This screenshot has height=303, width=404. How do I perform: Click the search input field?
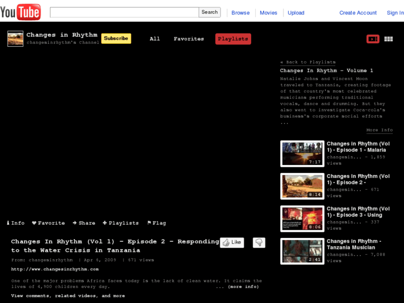124,12
